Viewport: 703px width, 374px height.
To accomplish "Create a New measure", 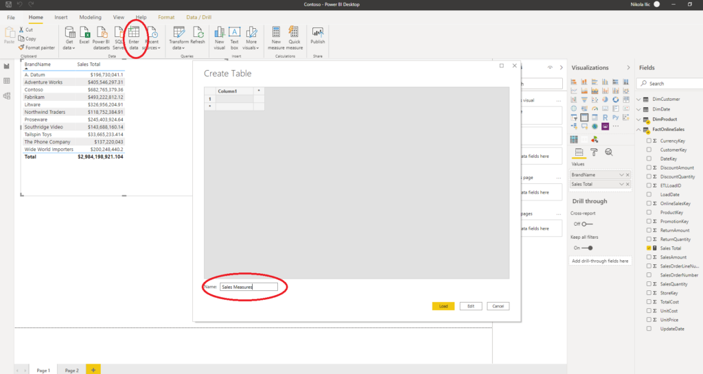I will click(x=276, y=38).
